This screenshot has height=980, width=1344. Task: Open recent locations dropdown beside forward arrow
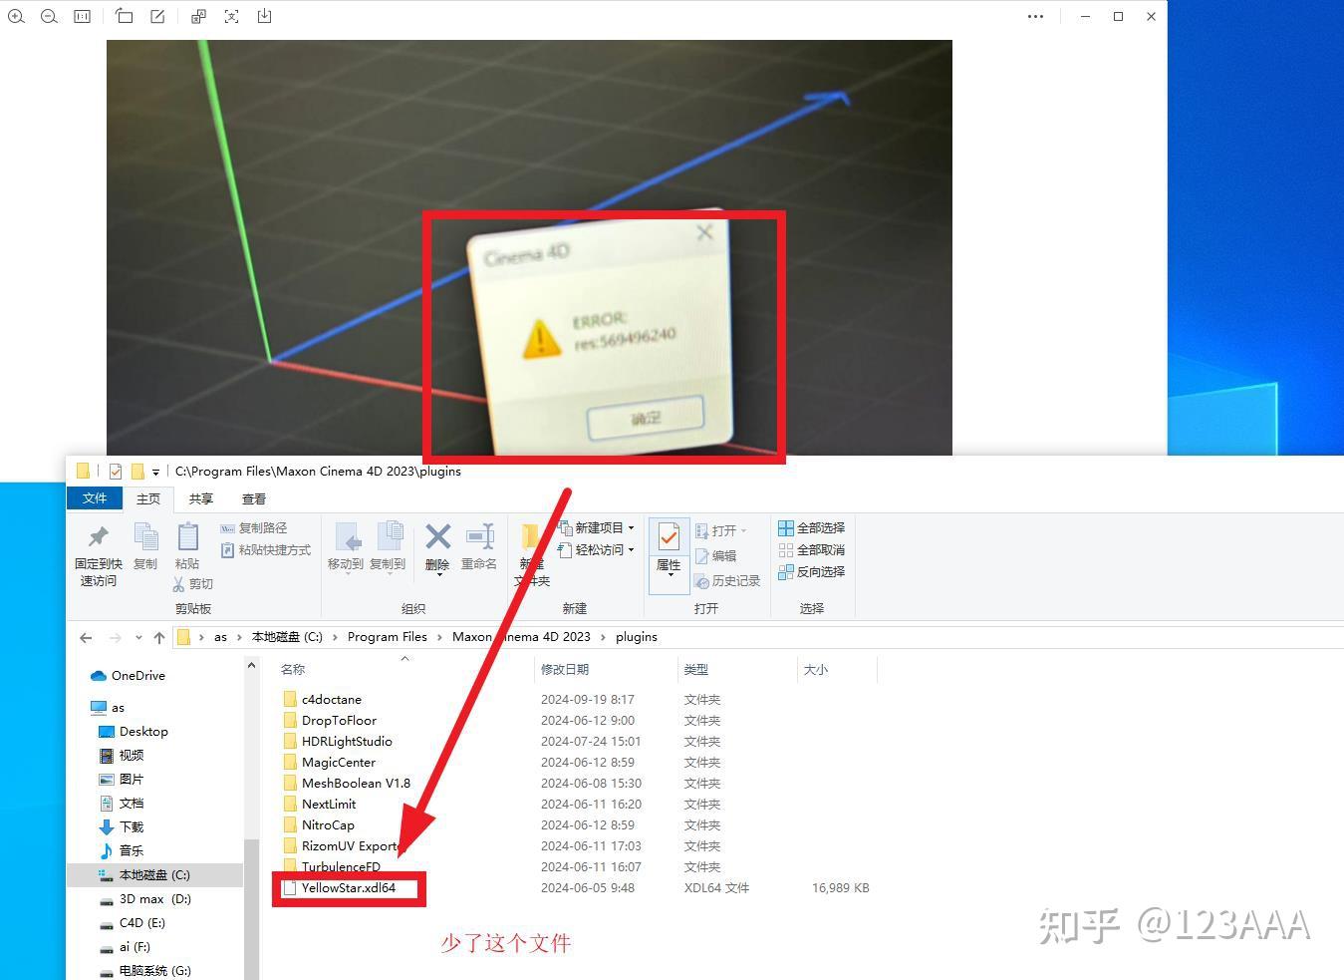click(138, 637)
